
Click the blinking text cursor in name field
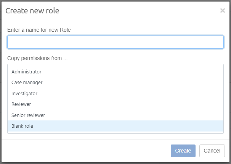13,42
